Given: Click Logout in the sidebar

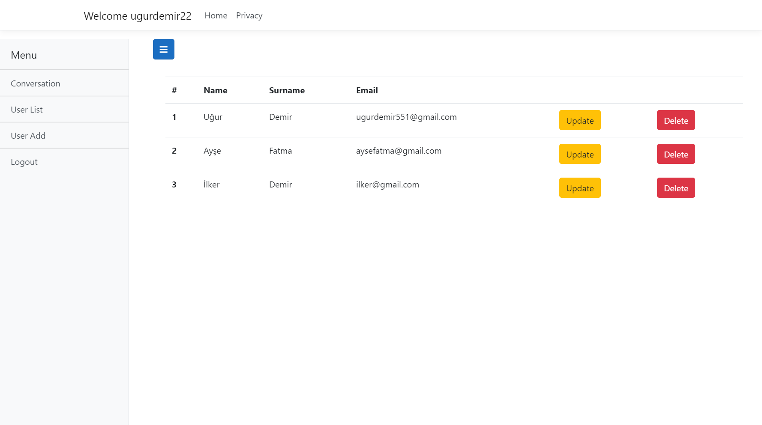Looking at the screenshot, I should click(x=24, y=162).
